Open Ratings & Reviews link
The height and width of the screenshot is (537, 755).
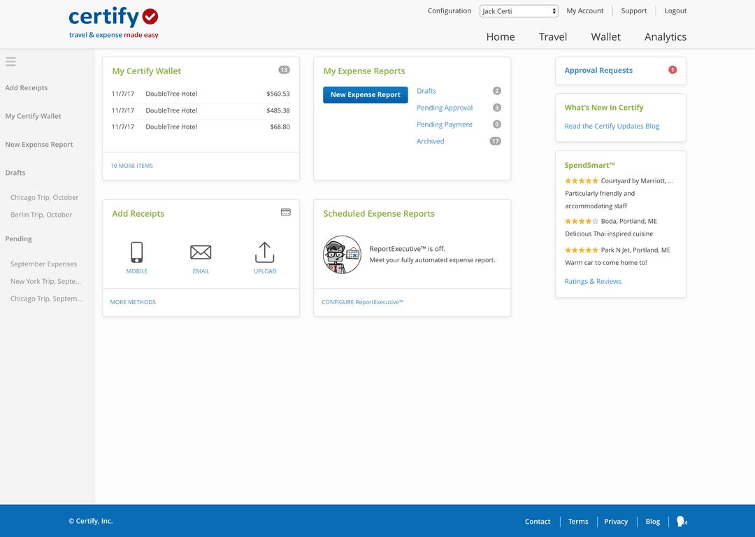[x=593, y=281]
